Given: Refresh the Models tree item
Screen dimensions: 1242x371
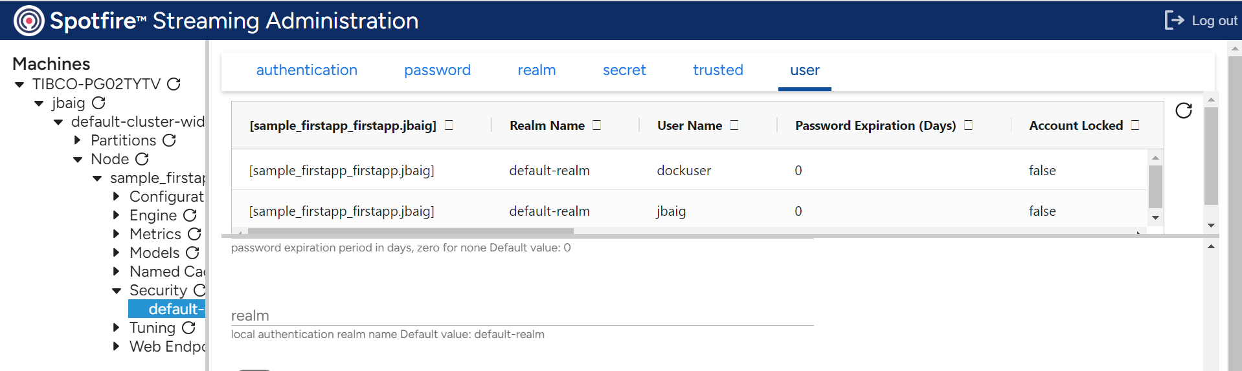Looking at the screenshot, I should point(192,253).
